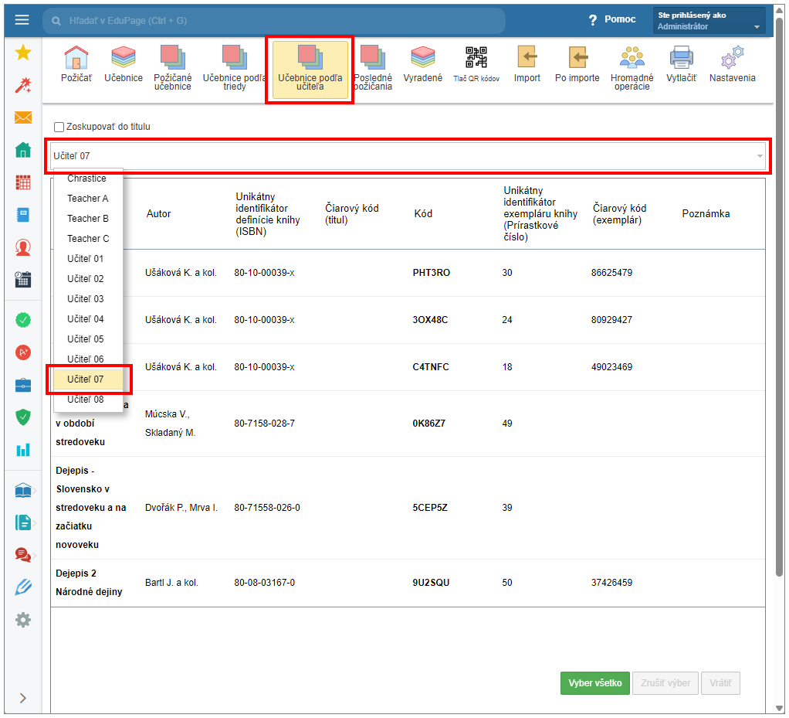Click the EduPage search field

point(274,21)
